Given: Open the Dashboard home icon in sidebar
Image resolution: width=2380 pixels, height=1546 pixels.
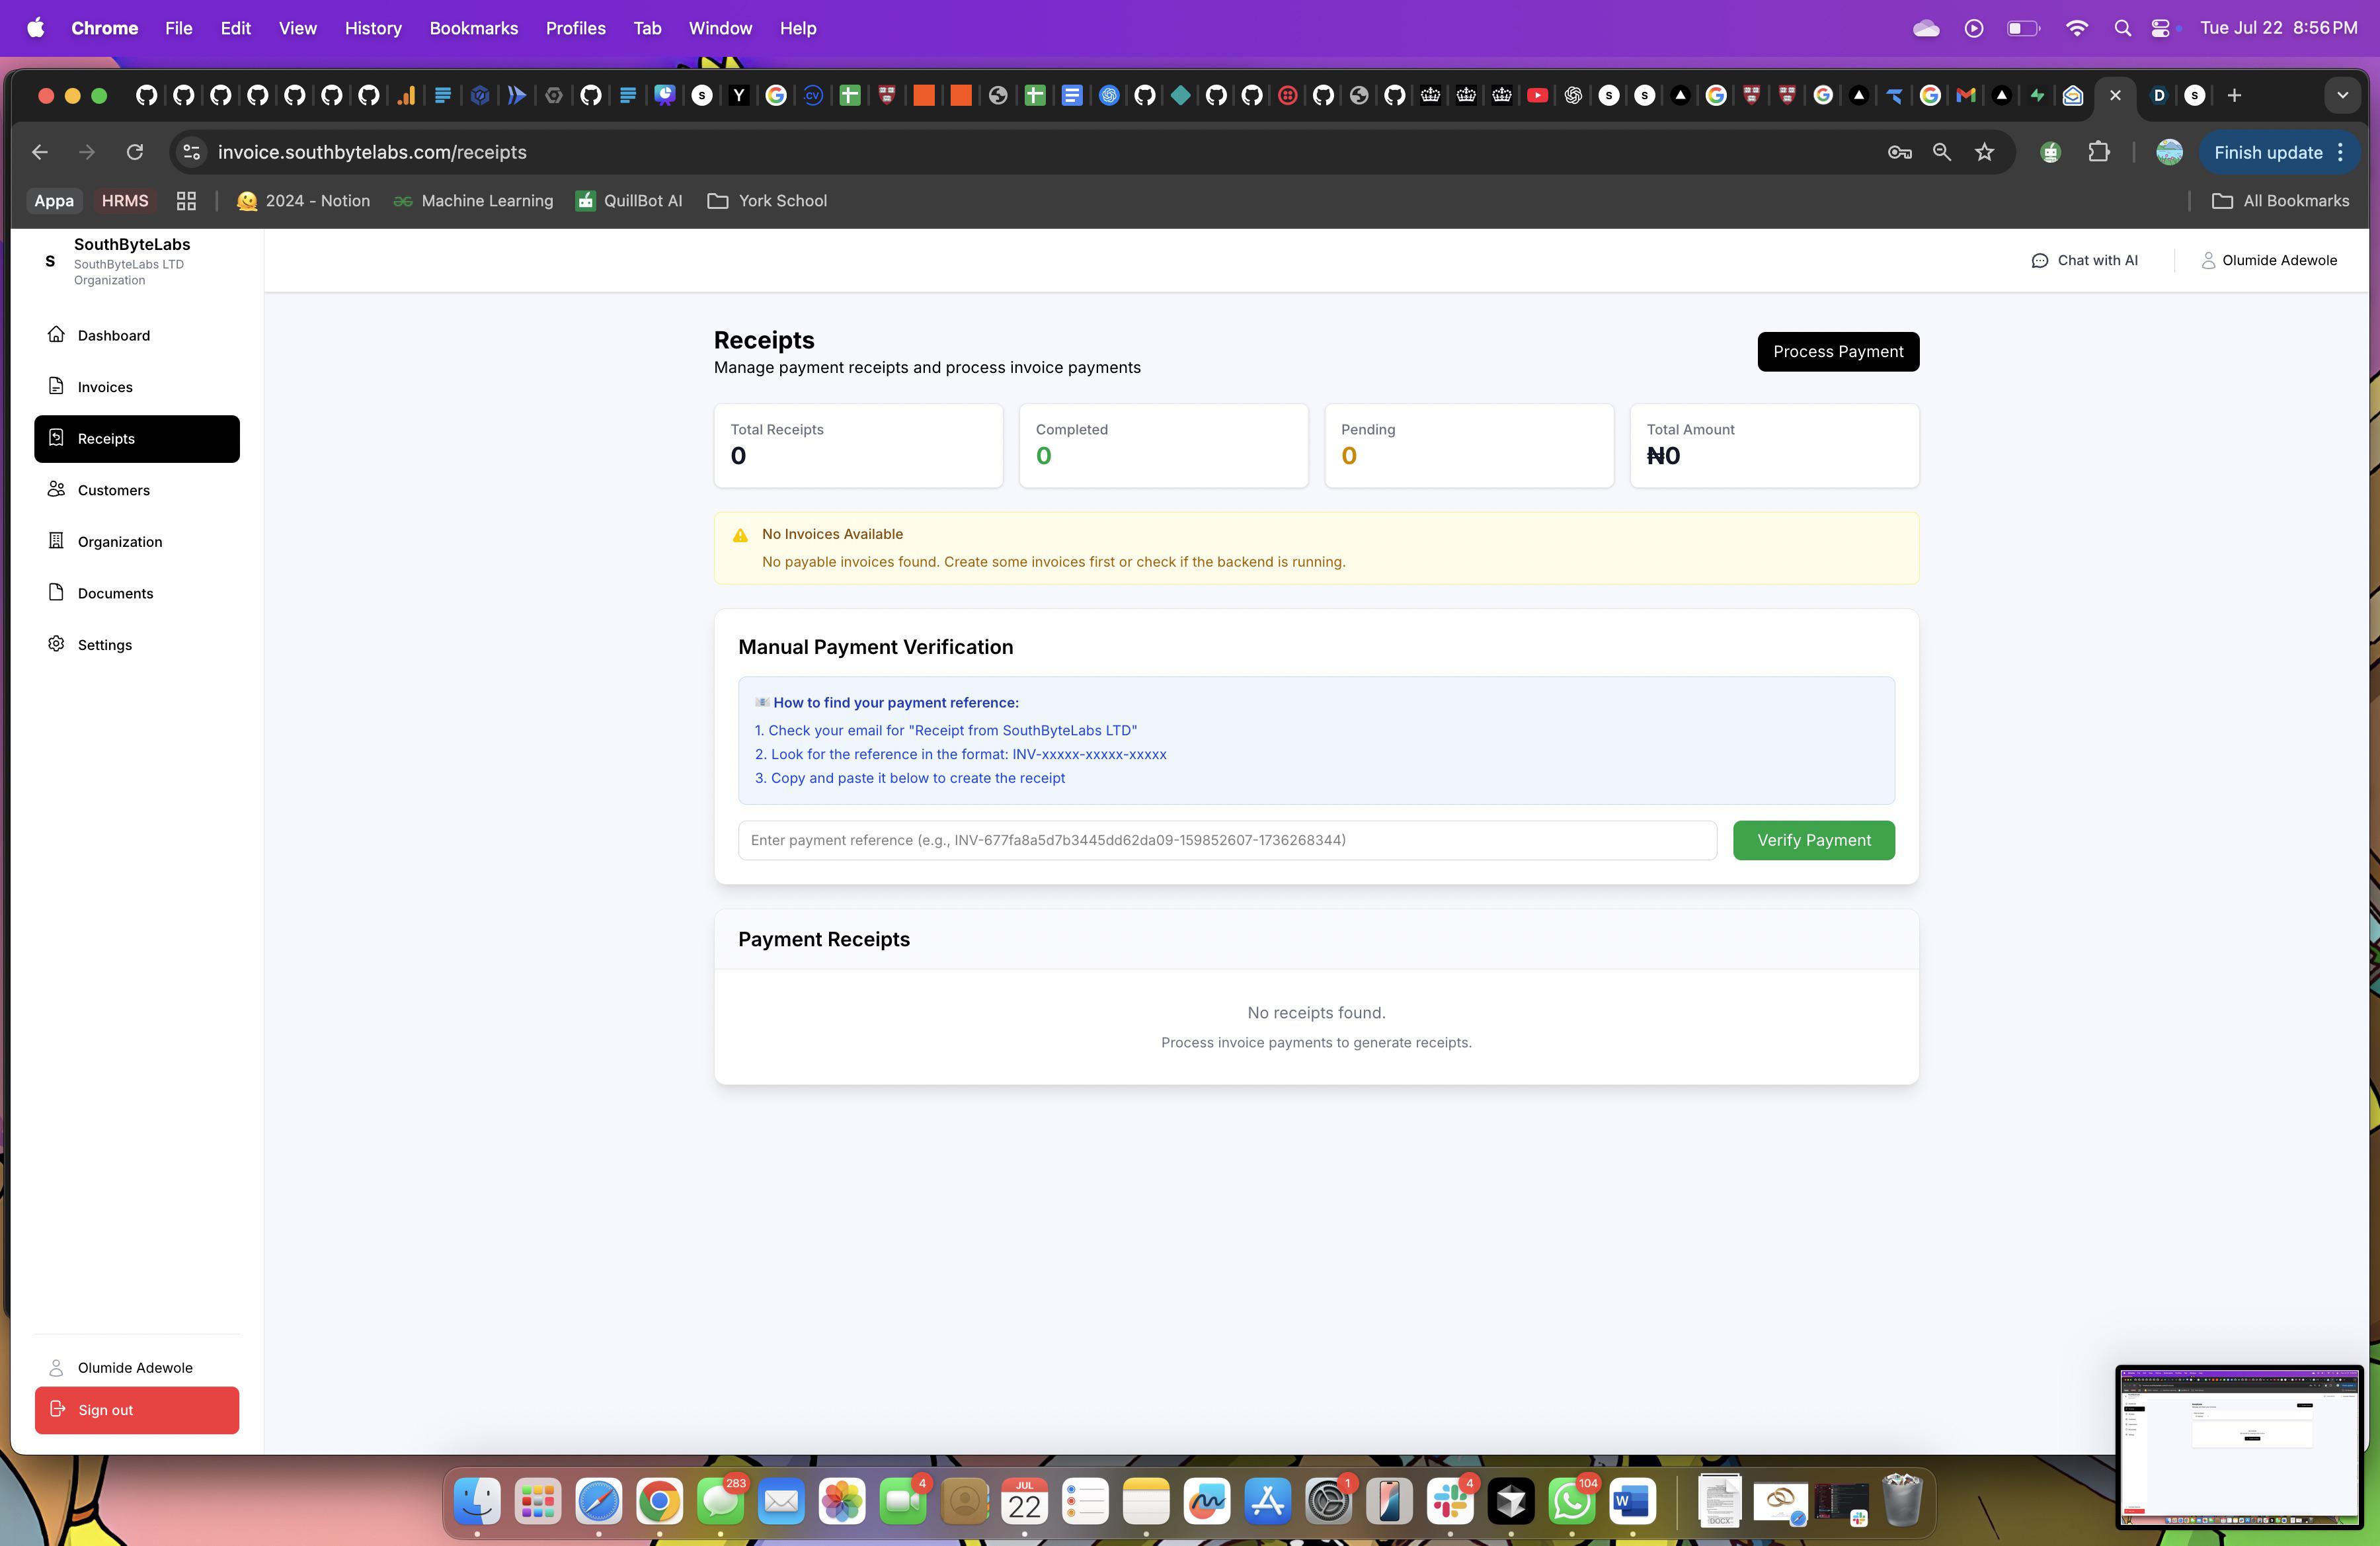Looking at the screenshot, I should point(56,334).
